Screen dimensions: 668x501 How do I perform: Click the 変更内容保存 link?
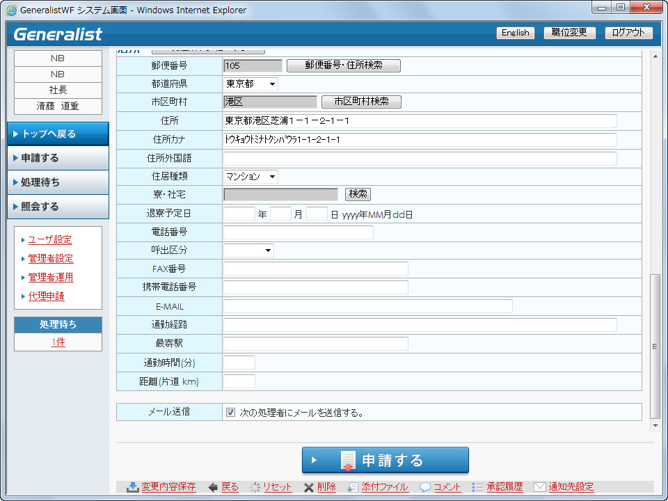pos(168,487)
